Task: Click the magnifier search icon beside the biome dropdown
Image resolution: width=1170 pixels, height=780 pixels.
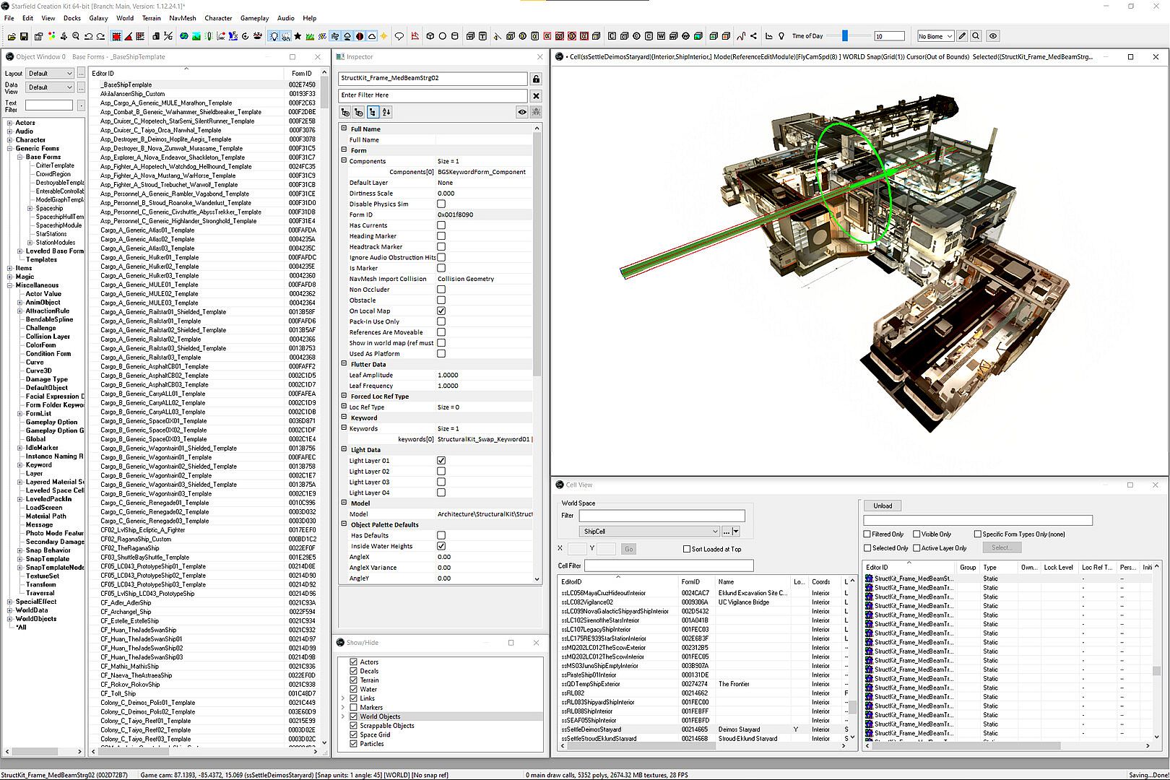Action: tap(976, 36)
